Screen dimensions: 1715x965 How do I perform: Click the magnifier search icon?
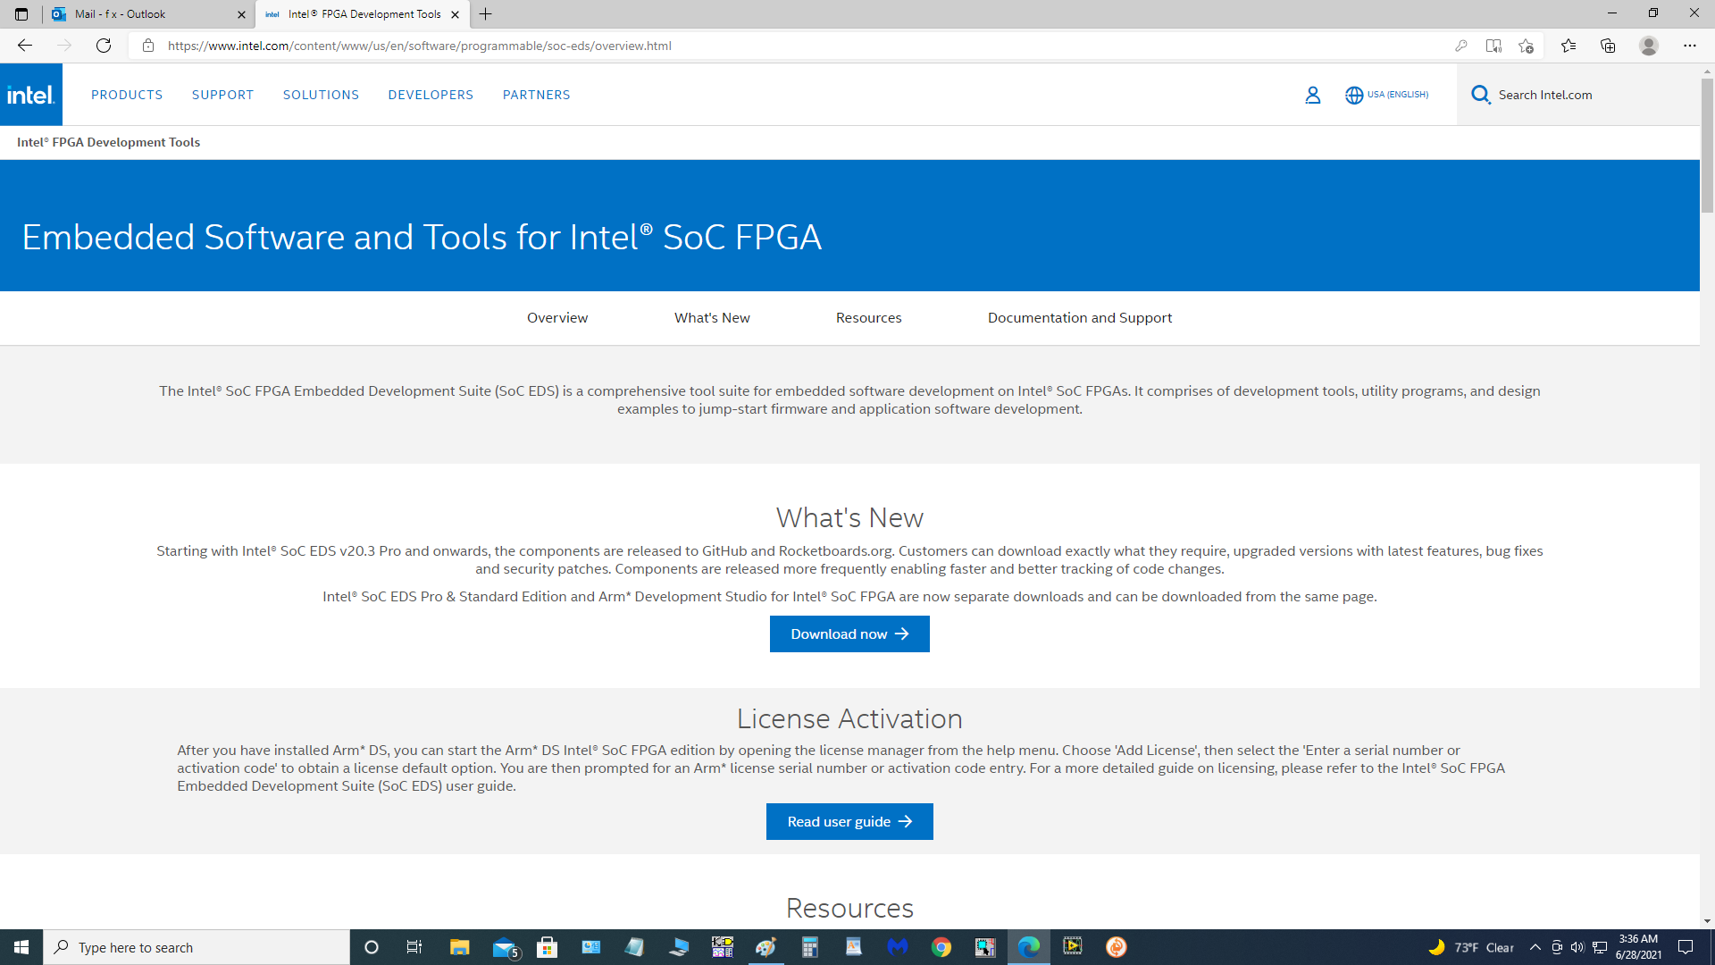1480,95
